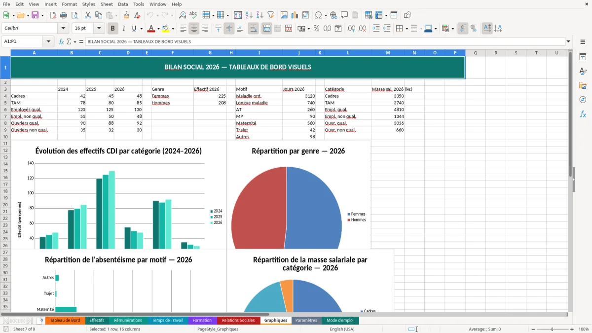
Task: Click Clone Formatting paintbrush icon
Action: (x=126, y=15)
